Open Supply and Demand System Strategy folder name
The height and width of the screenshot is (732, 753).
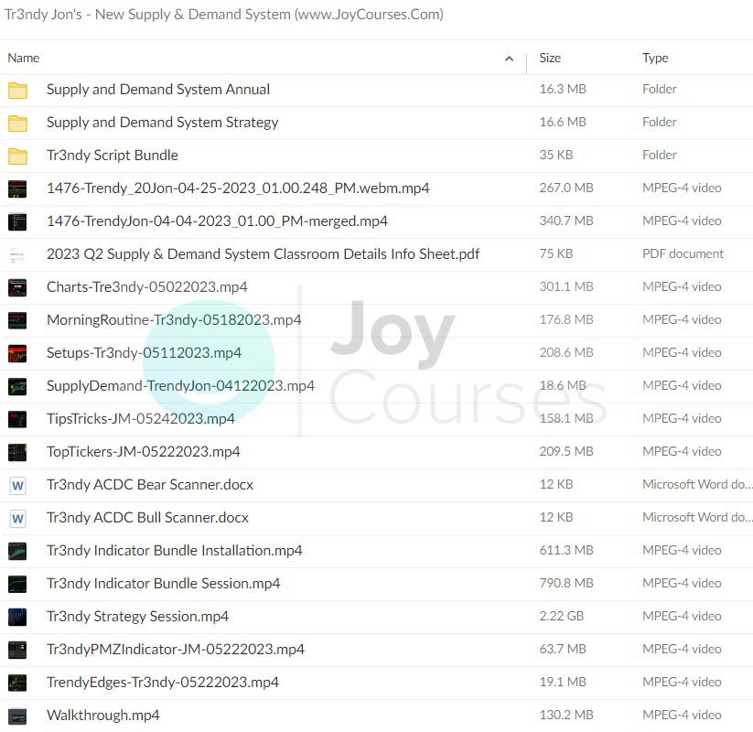point(162,123)
